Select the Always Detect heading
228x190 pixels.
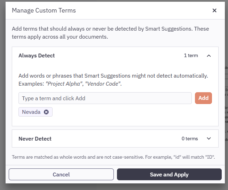[x=37, y=56]
